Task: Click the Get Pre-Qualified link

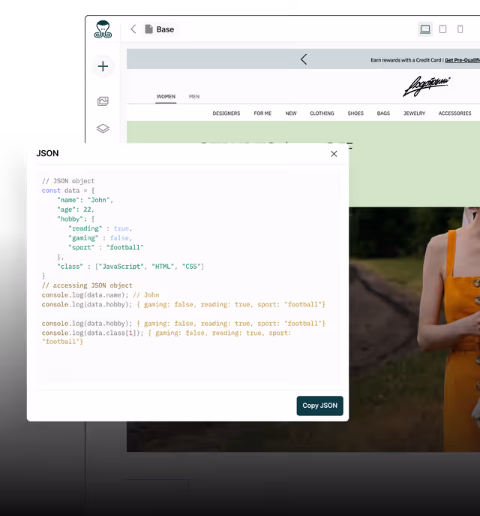Action: 462,60
